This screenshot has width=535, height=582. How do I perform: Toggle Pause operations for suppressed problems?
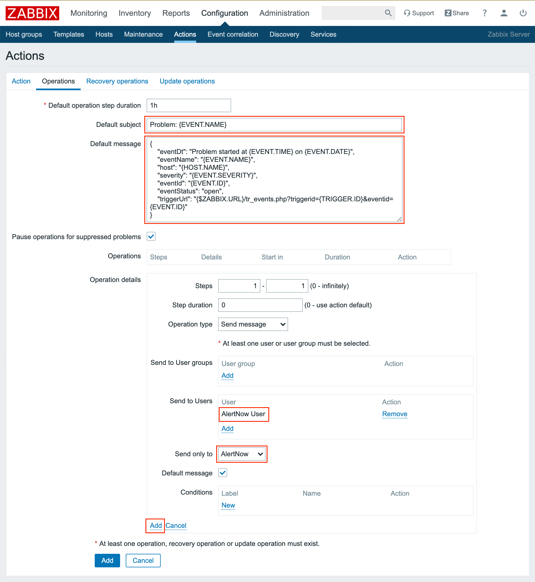point(151,237)
